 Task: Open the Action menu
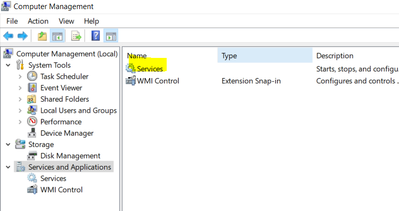click(38, 21)
